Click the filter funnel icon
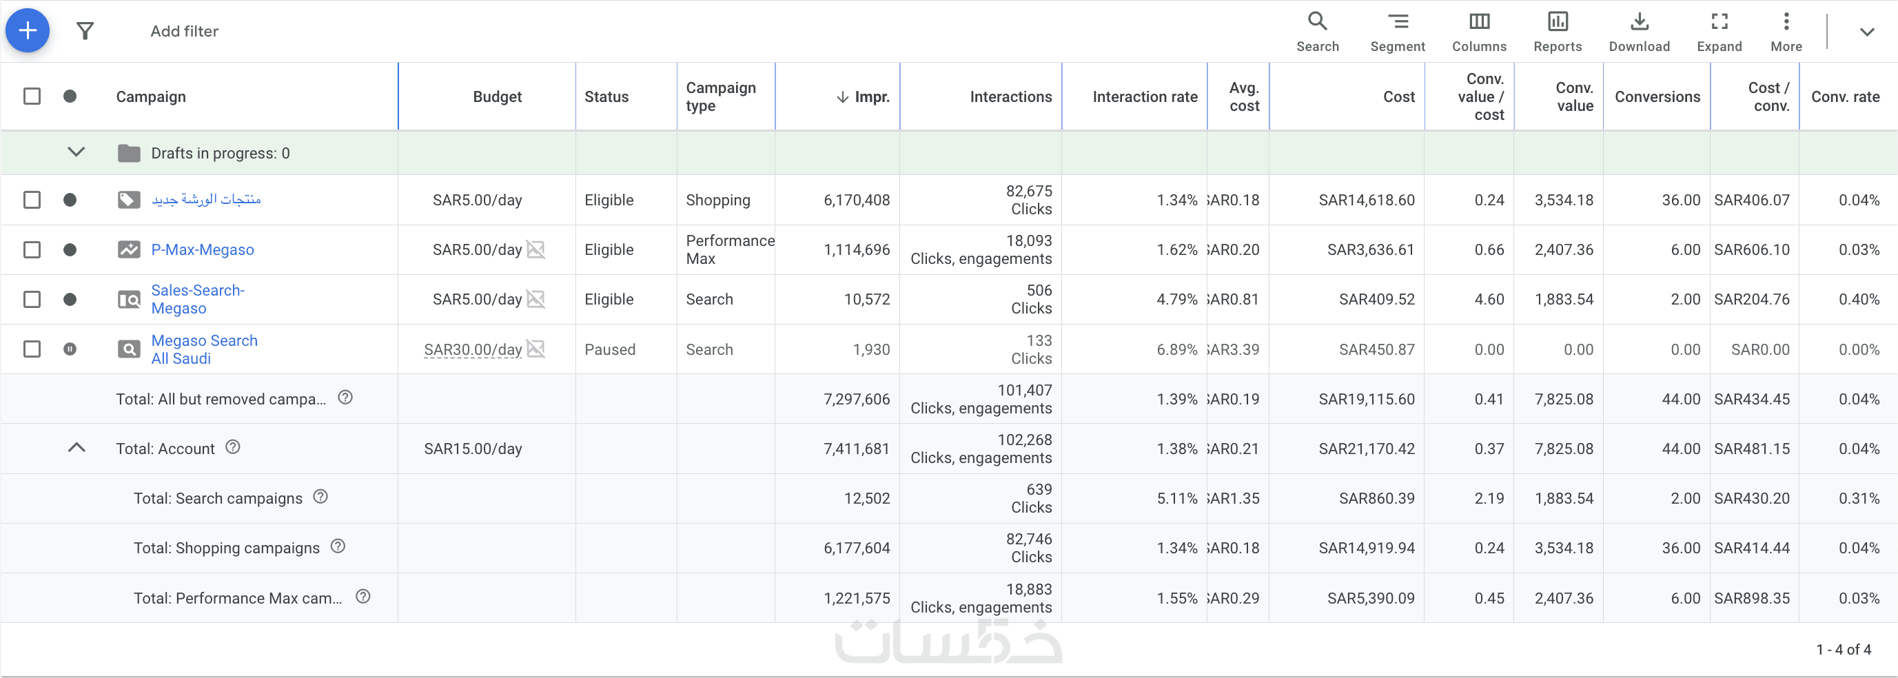Screen dimensions: 1898x678 pyautogui.click(x=85, y=31)
